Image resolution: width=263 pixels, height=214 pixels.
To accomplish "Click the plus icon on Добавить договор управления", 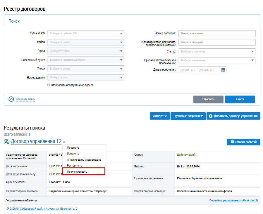I will point(211,116).
